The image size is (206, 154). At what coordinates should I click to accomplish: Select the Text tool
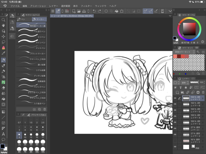(3, 134)
